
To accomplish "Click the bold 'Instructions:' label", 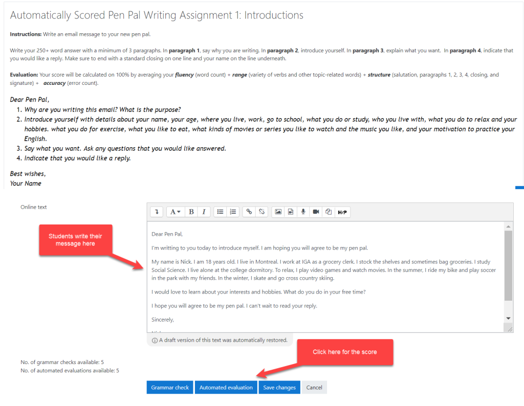I will (26, 34).
